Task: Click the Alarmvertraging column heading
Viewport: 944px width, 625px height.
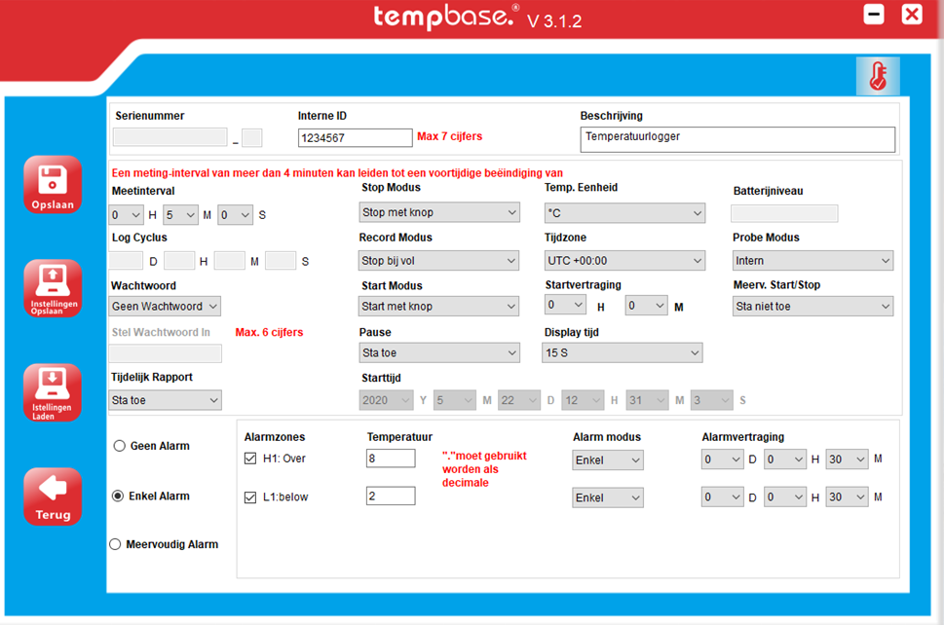Action: (x=743, y=437)
